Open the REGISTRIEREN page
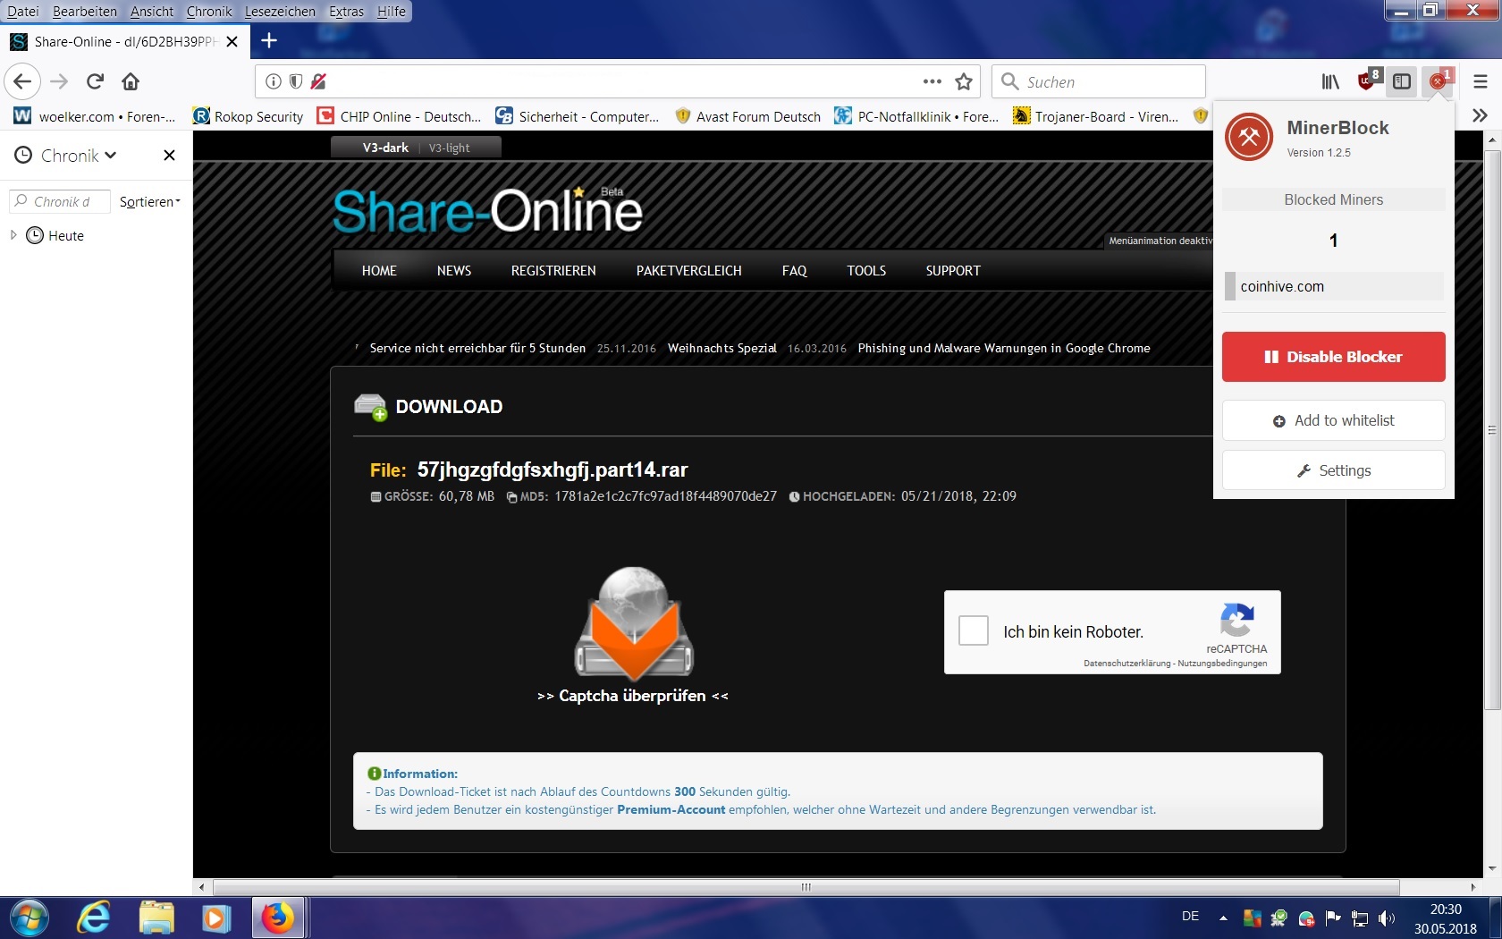Screen dimensions: 1502x939 (x=553, y=271)
